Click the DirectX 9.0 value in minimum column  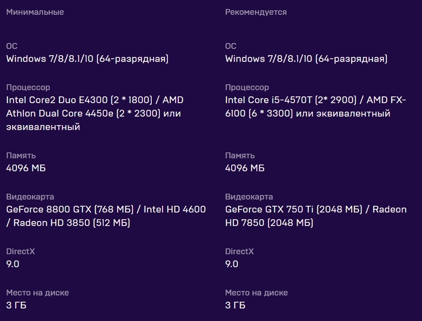pyautogui.click(x=13, y=264)
